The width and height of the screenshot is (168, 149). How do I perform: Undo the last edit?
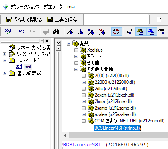click(22, 32)
